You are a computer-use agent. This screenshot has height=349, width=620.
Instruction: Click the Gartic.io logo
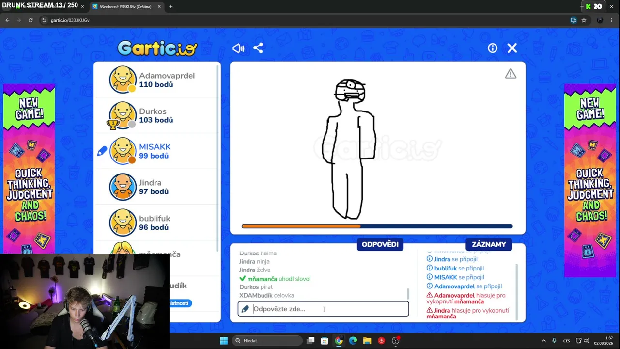pyautogui.click(x=157, y=48)
